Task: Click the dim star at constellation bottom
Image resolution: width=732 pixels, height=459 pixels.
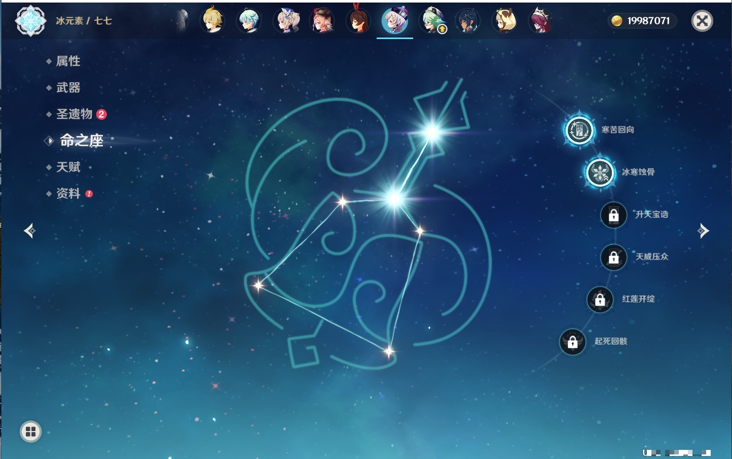Action: pos(389,351)
